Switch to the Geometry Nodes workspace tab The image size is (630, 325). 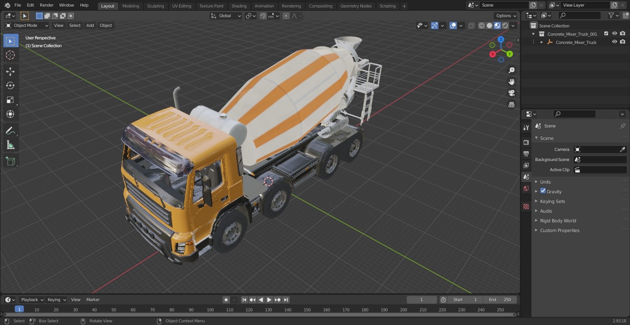pyautogui.click(x=356, y=6)
